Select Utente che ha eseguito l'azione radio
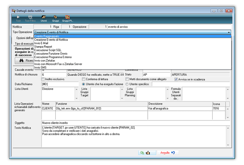The image size is (244, 165). coord(84,84)
